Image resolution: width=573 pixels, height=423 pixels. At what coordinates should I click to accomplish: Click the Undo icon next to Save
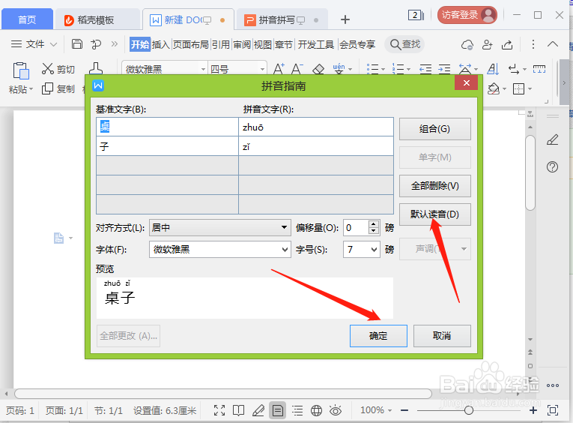(x=96, y=44)
